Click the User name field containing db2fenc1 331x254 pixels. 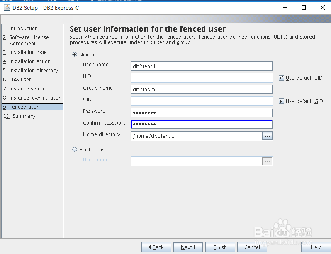coord(202,66)
